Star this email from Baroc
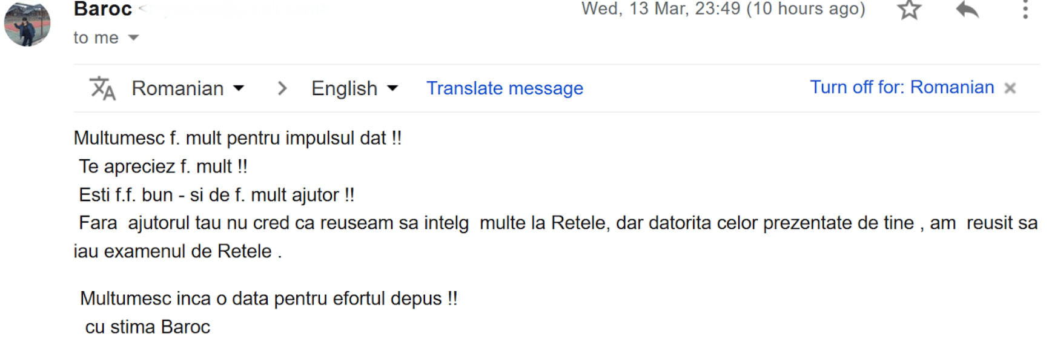Image resolution: width=1049 pixels, height=342 pixels. click(908, 10)
